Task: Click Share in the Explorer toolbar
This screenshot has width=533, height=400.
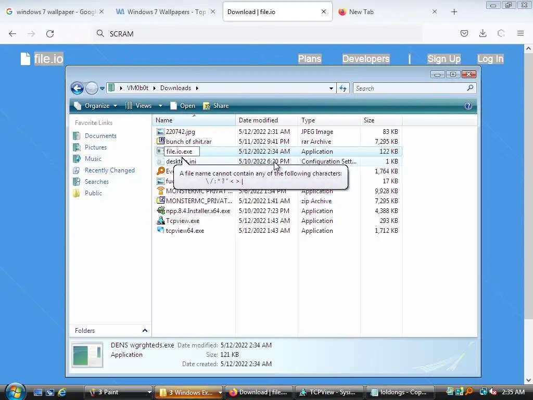Action: pos(216,106)
